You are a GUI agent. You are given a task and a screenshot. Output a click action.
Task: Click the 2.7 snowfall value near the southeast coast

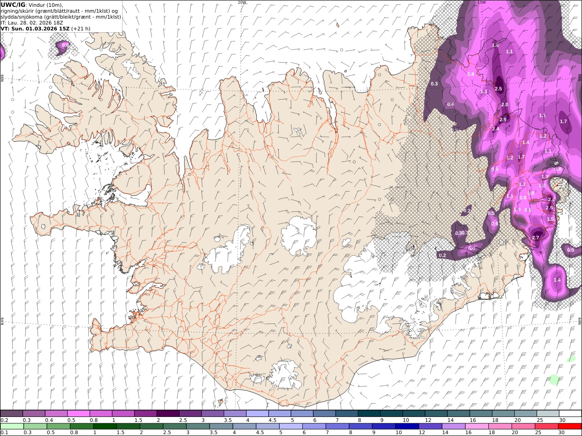pos(536,238)
